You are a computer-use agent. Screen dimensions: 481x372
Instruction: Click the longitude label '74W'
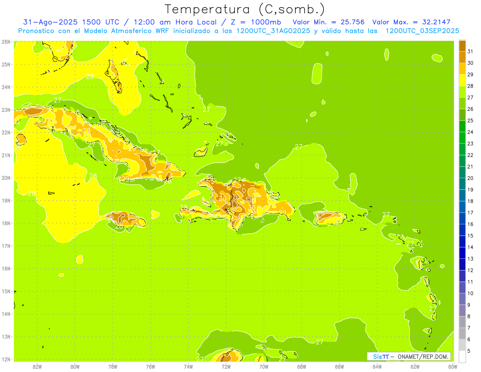coord(188,366)
